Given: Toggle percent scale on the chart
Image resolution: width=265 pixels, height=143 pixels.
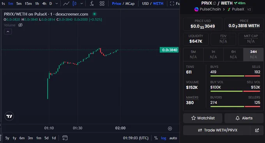Looking at the screenshot, I should (156, 138).
